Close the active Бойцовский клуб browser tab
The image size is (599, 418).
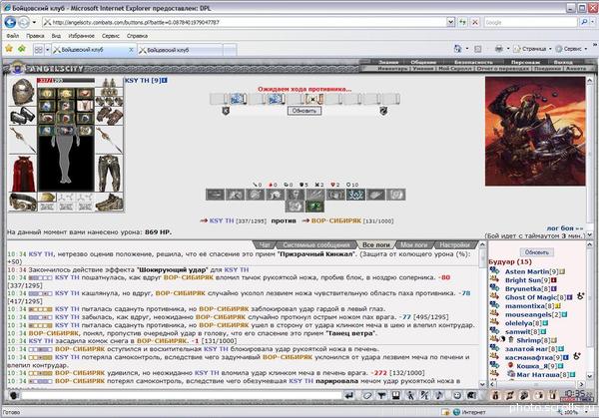pyautogui.click(x=131, y=50)
